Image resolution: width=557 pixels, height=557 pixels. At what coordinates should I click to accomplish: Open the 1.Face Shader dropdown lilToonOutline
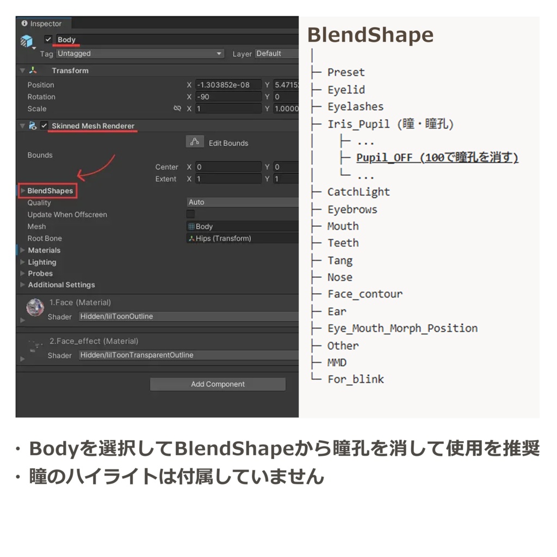pos(188,317)
